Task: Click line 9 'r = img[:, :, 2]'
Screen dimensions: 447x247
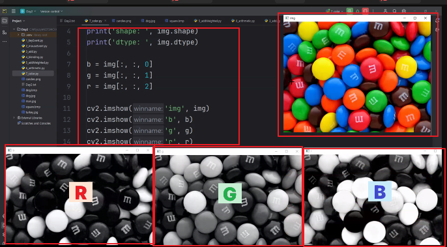Action: [120, 86]
